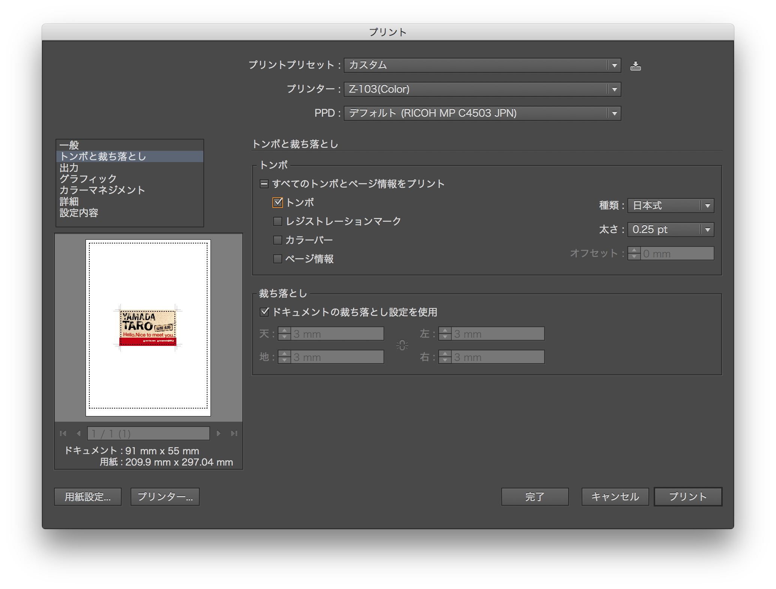Screen dimensions: 776x589
Task: Click the save print preset icon
Action: point(635,66)
